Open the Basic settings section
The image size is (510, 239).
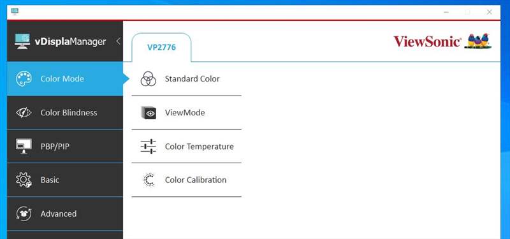pyautogui.click(x=65, y=180)
